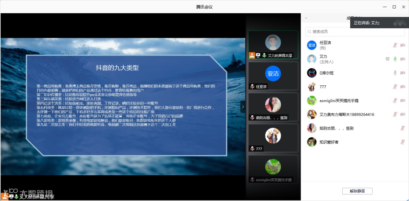Click muted mic icon on esmiglini's video tile

(252, 179)
